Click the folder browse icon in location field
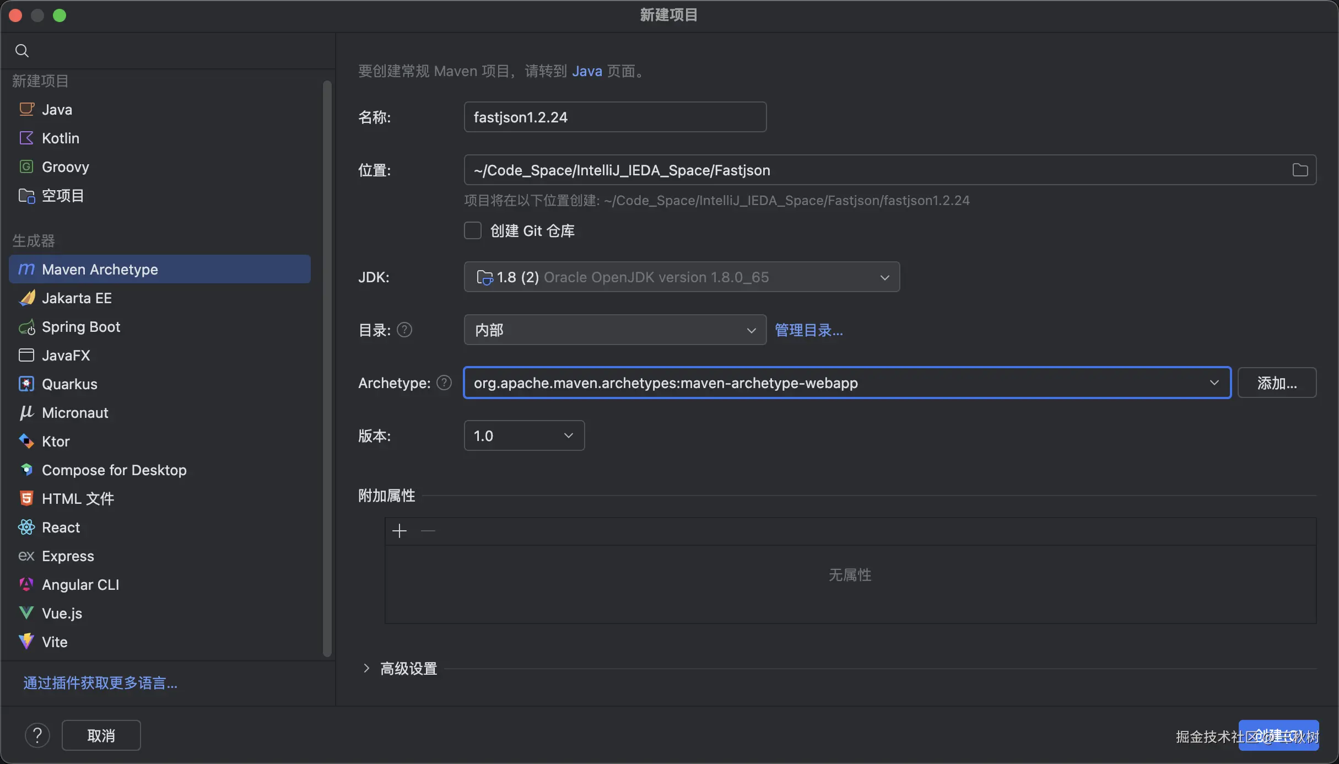Screen dimensions: 1339x764 coord(1300,170)
